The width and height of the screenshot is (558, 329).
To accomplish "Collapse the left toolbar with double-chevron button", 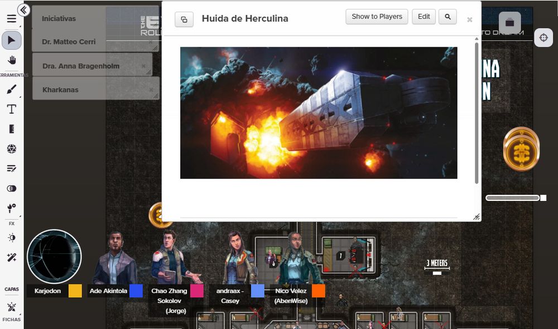I will pyautogui.click(x=23, y=10).
